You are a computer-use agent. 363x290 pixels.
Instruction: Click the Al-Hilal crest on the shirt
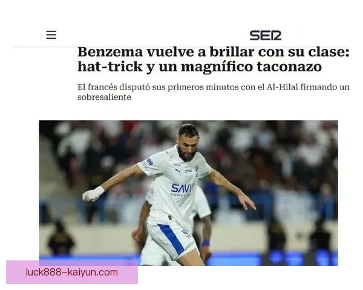[x=197, y=170]
